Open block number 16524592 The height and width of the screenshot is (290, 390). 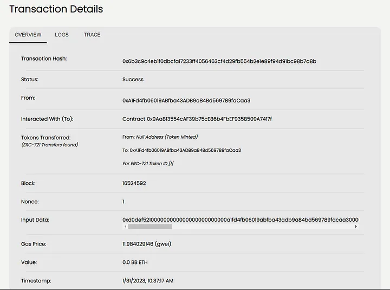coord(134,183)
